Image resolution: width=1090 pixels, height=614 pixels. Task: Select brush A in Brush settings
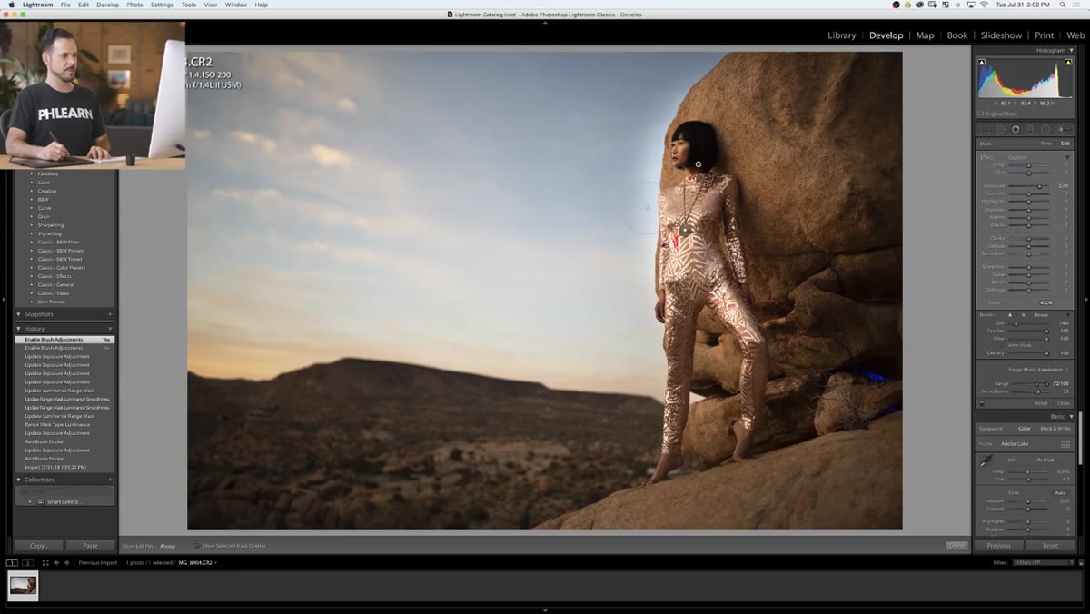click(x=1010, y=315)
